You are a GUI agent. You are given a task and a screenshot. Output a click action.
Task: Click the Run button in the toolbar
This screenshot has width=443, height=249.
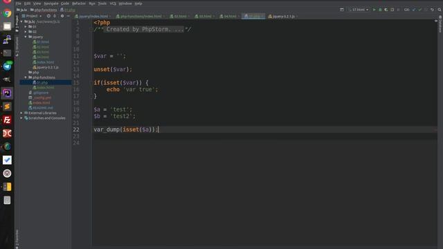click(x=374, y=10)
